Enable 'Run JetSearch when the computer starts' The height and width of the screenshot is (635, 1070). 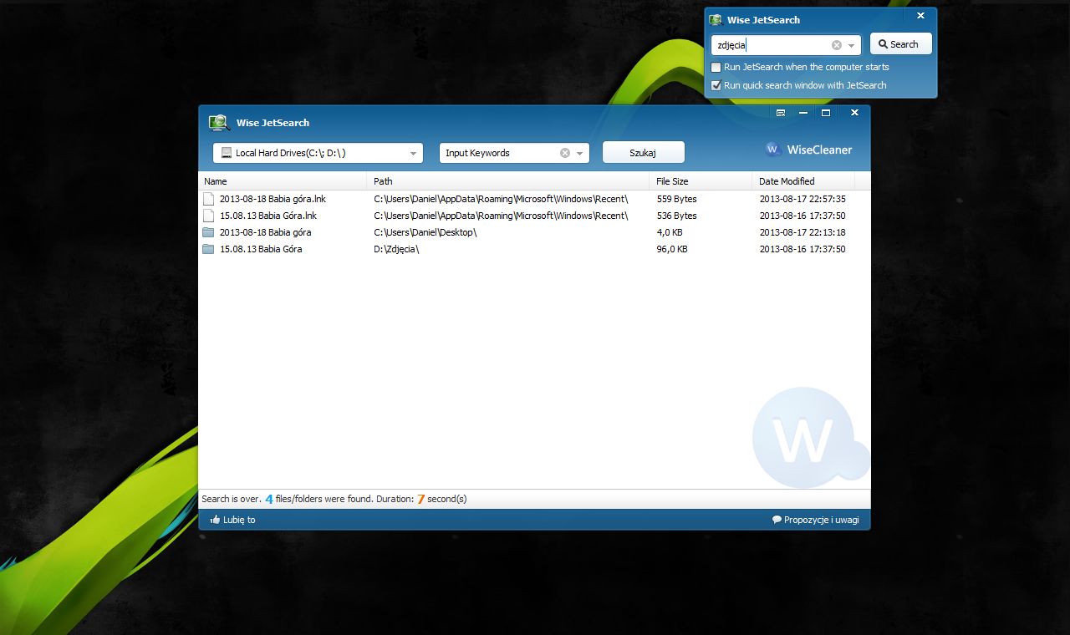pos(716,67)
